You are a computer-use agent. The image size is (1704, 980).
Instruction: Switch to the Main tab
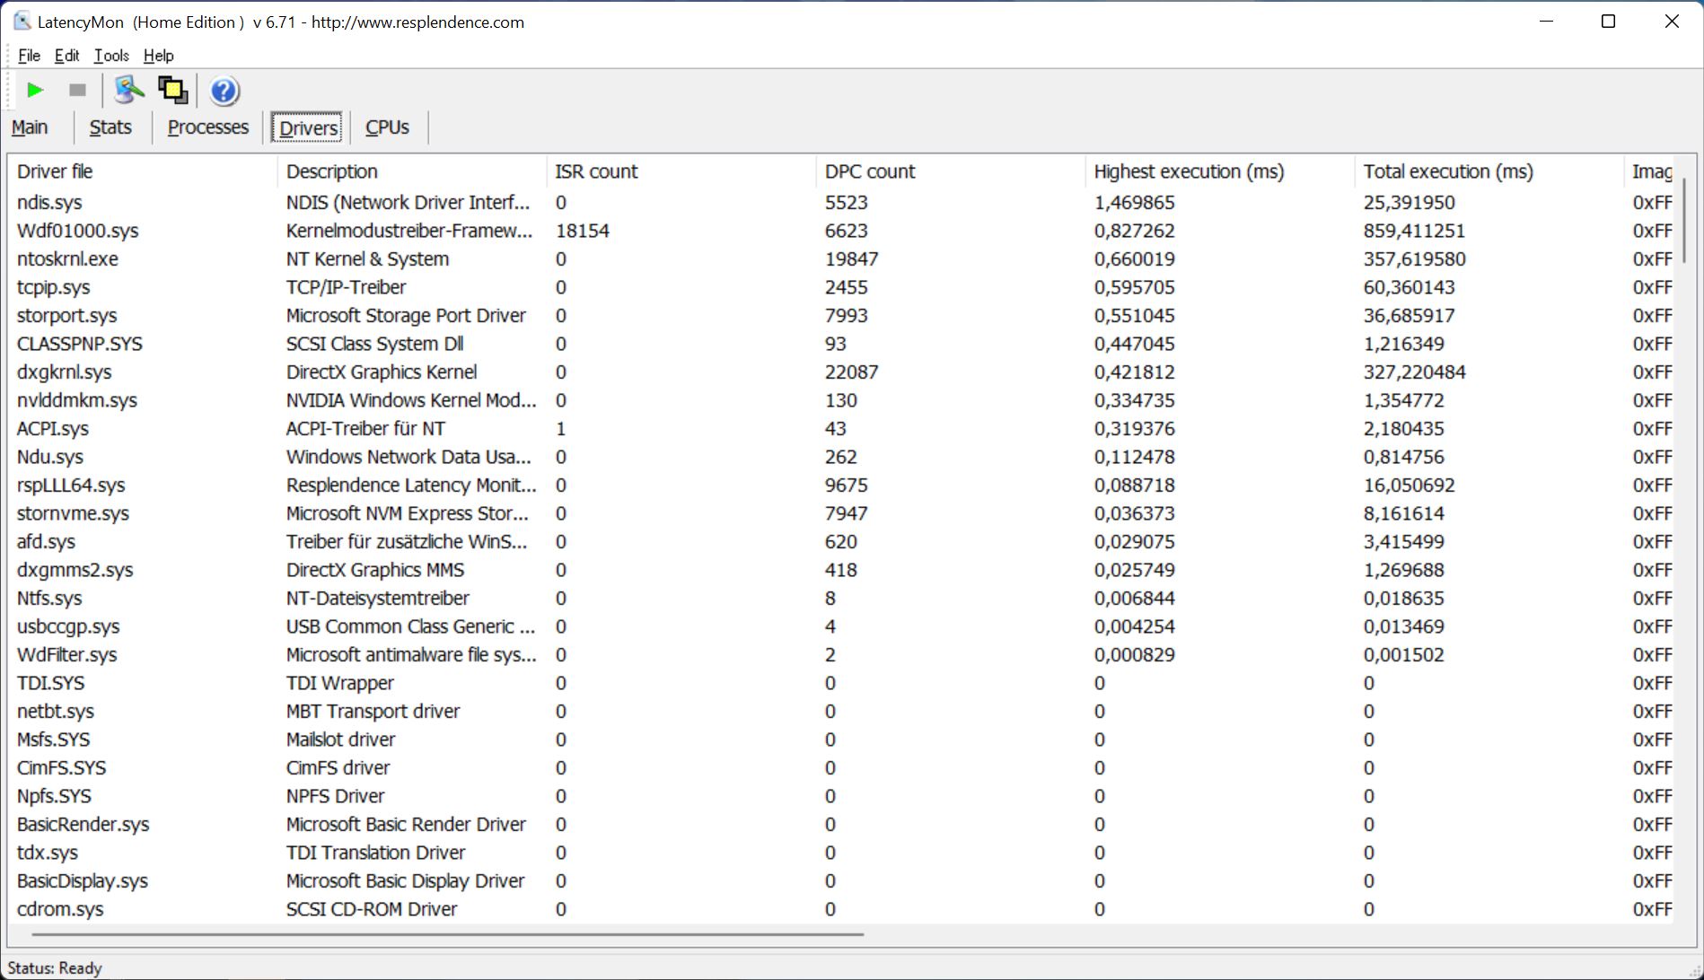point(30,127)
